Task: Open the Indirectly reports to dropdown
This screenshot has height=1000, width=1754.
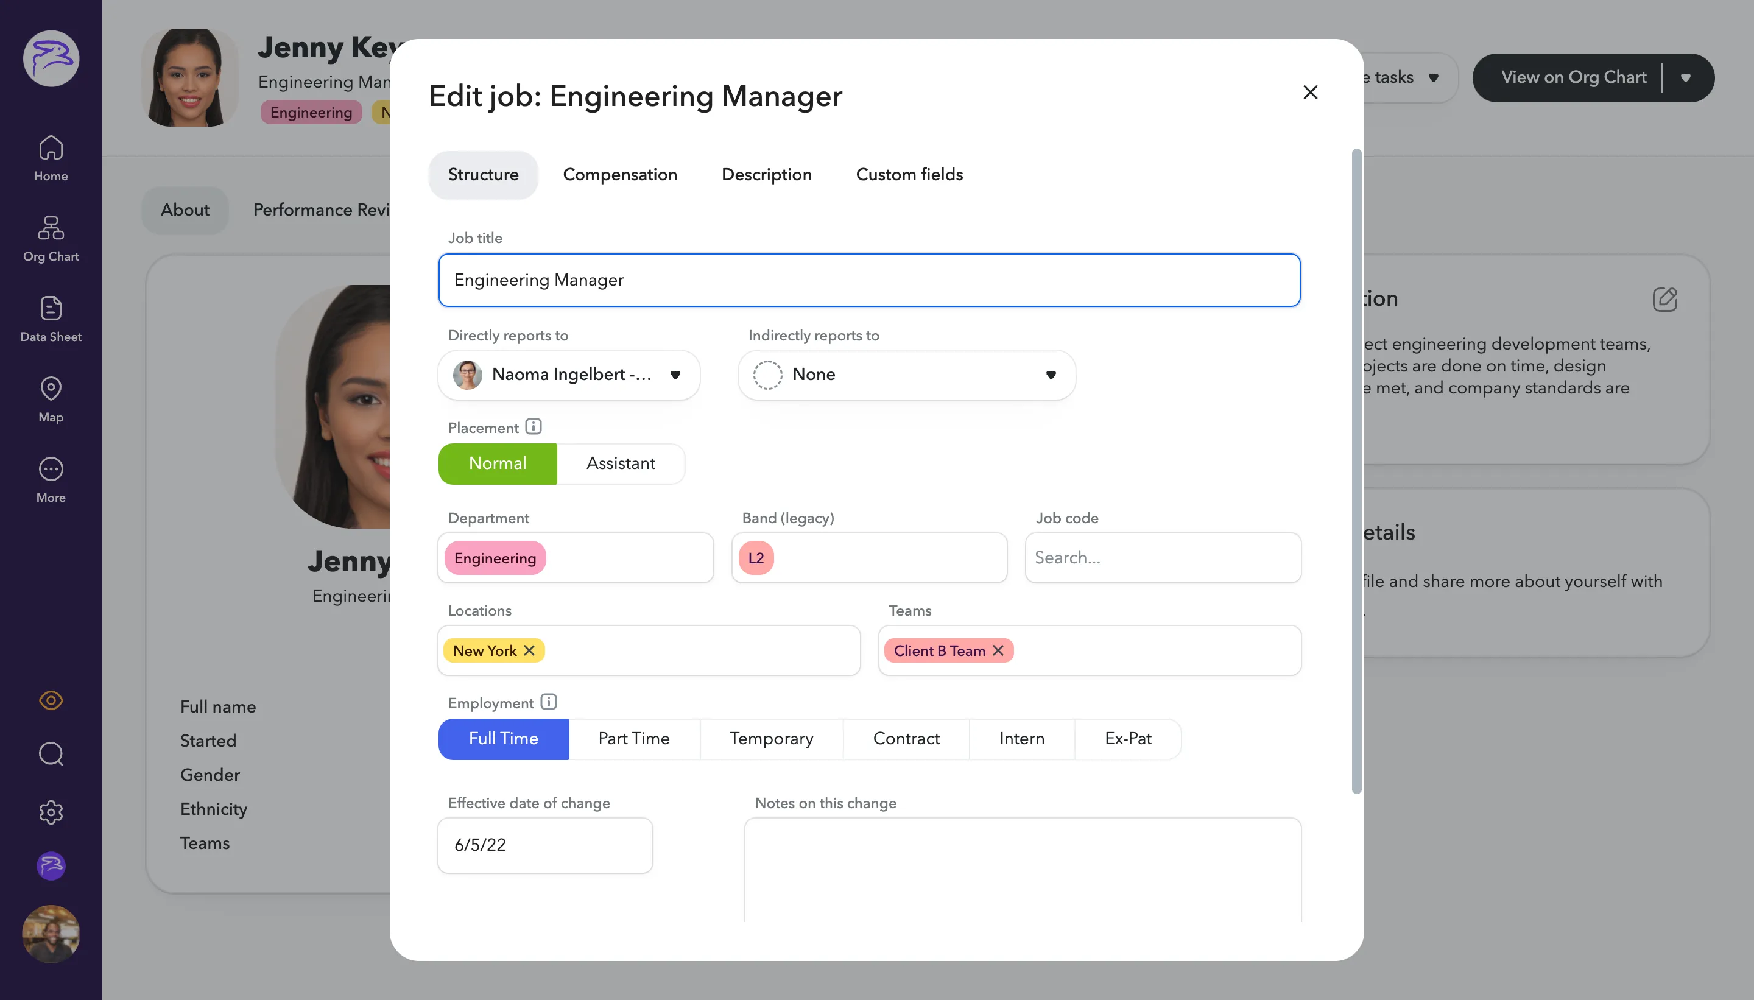Action: (906, 375)
